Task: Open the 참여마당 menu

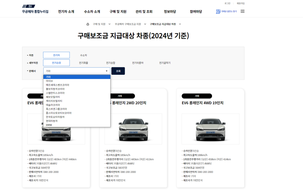Action: (x=196, y=12)
